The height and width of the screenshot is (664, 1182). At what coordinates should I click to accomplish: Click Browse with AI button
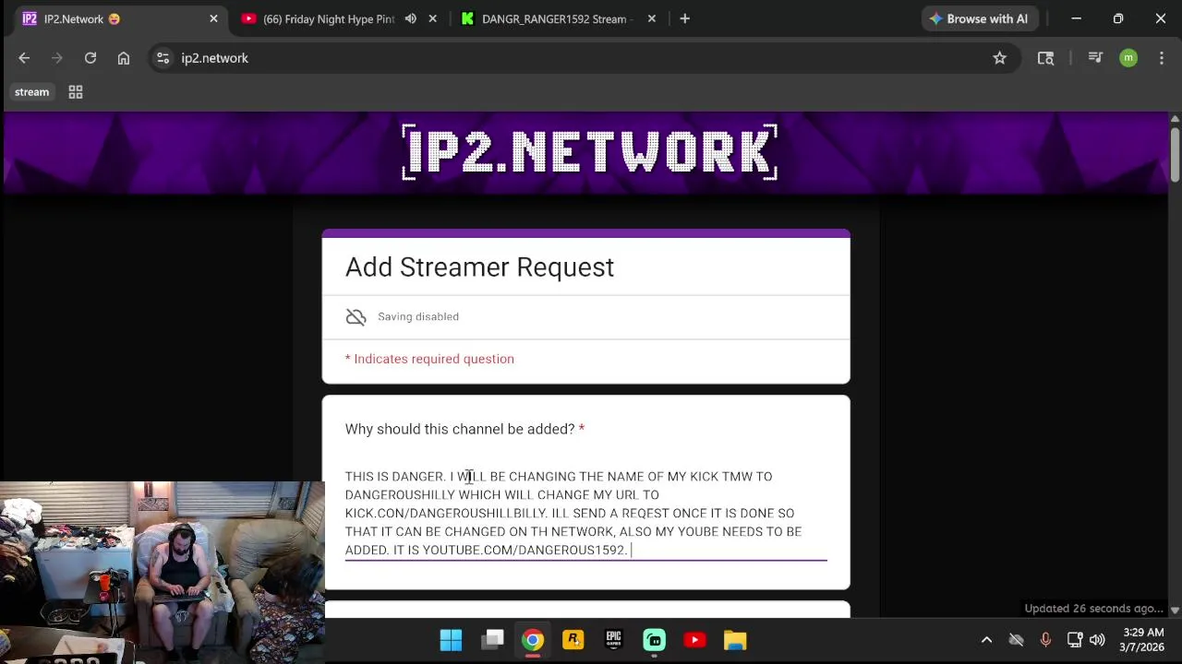[979, 18]
